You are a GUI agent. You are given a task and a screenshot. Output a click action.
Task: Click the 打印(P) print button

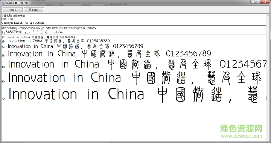12,10
